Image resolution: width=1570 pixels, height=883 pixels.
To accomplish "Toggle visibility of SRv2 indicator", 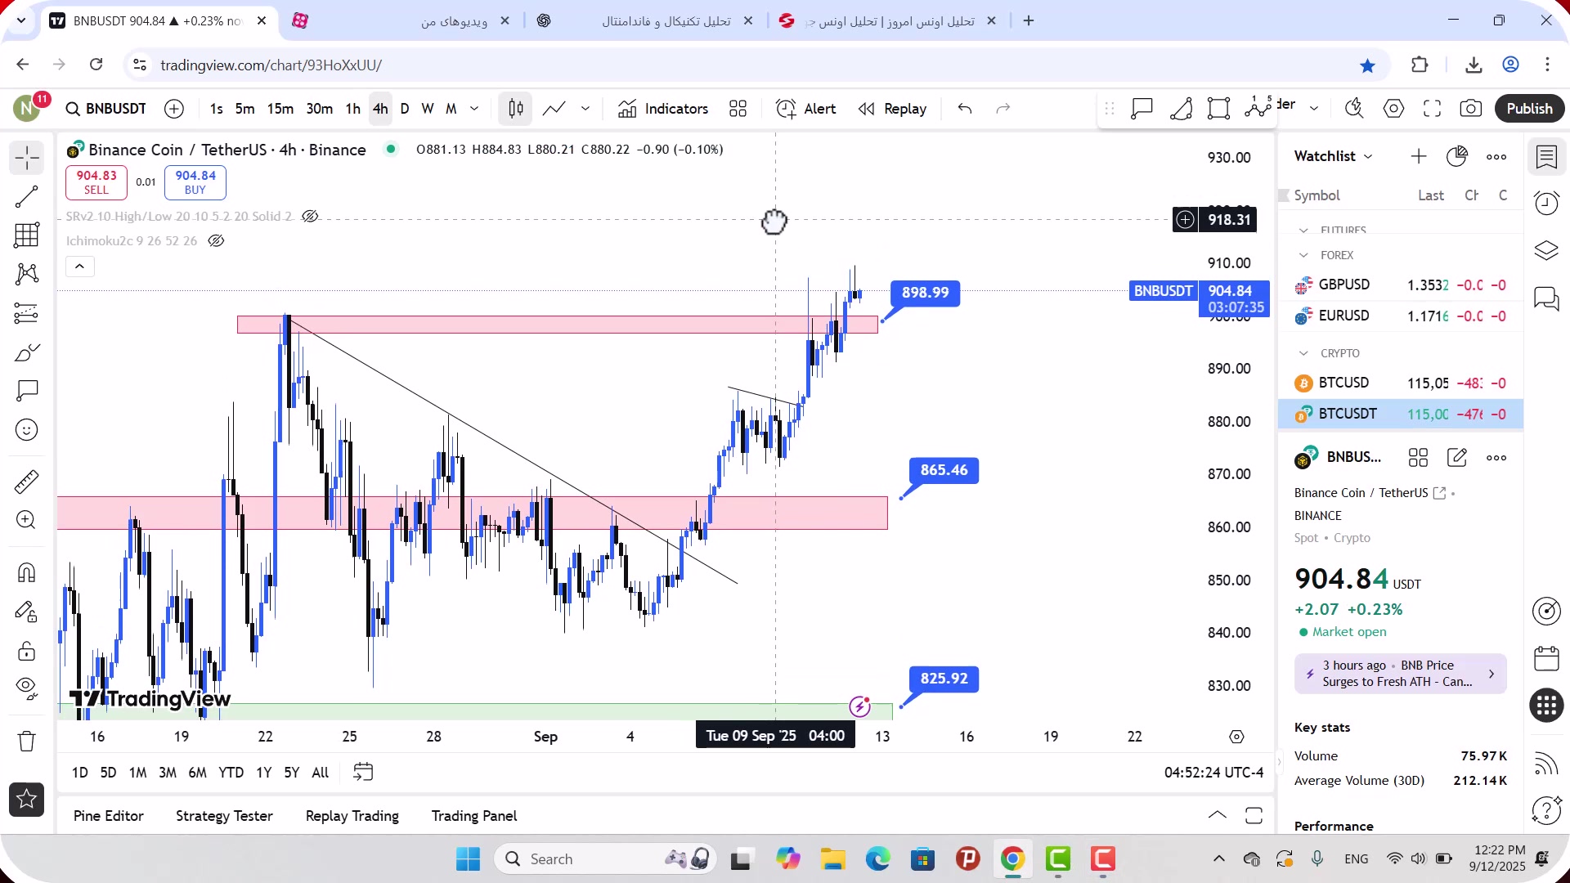I will pyautogui.click(x=310, y=217).
